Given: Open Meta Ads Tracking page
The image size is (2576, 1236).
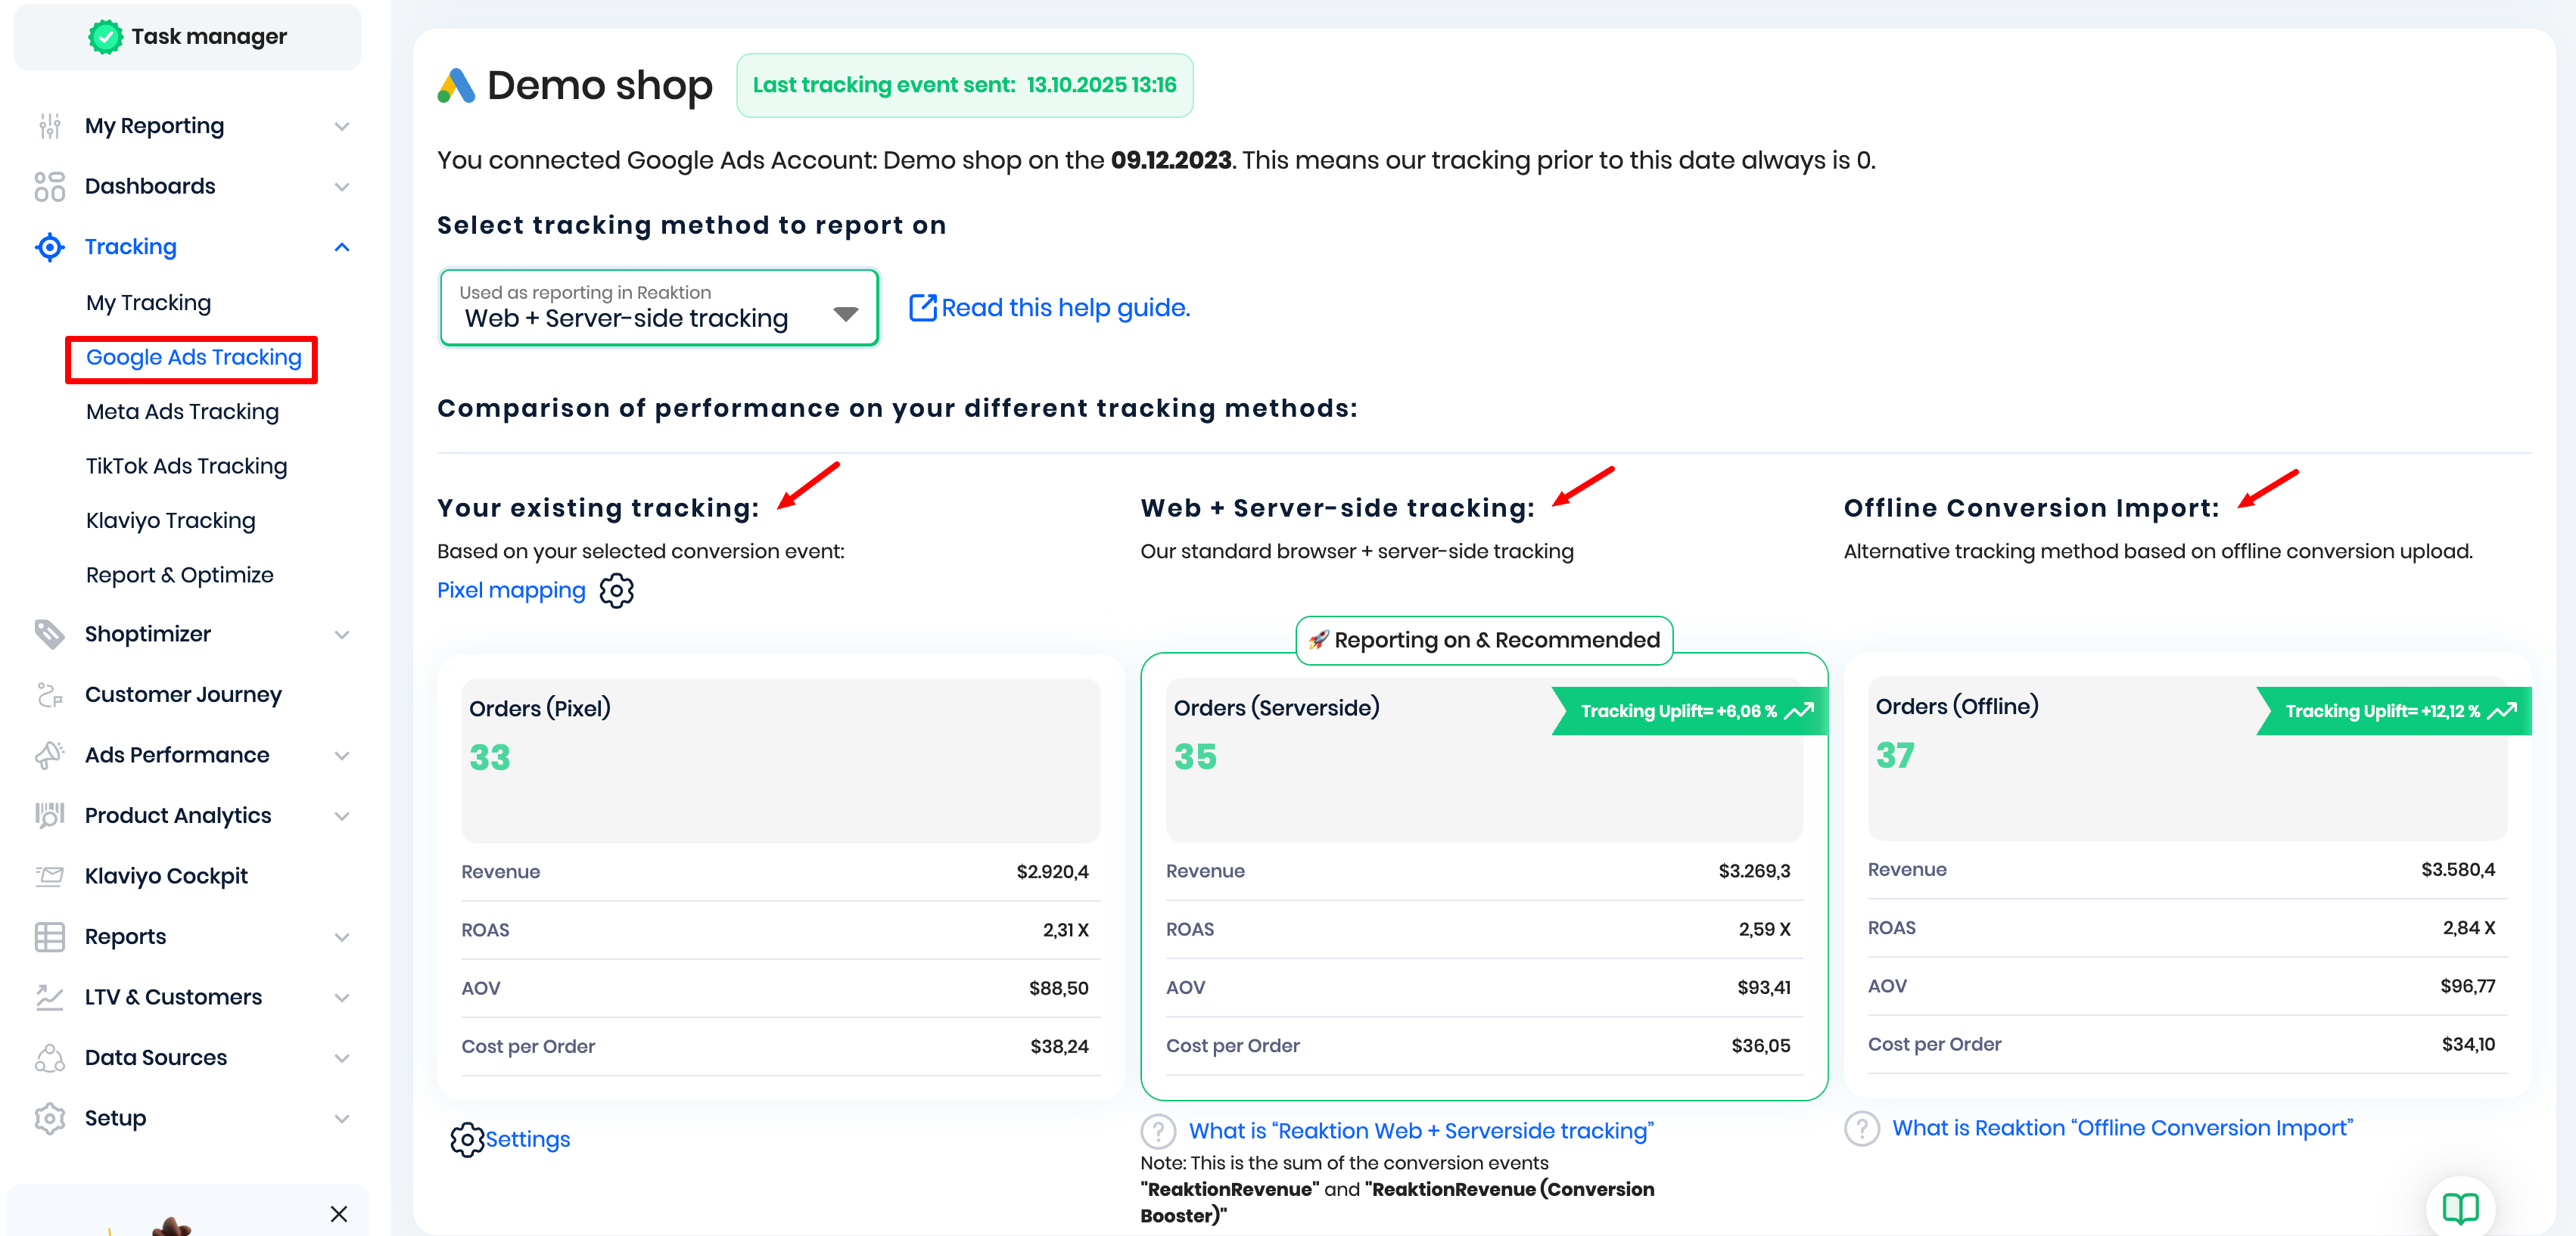Looking at the screenshot, I should coord(182,411).
